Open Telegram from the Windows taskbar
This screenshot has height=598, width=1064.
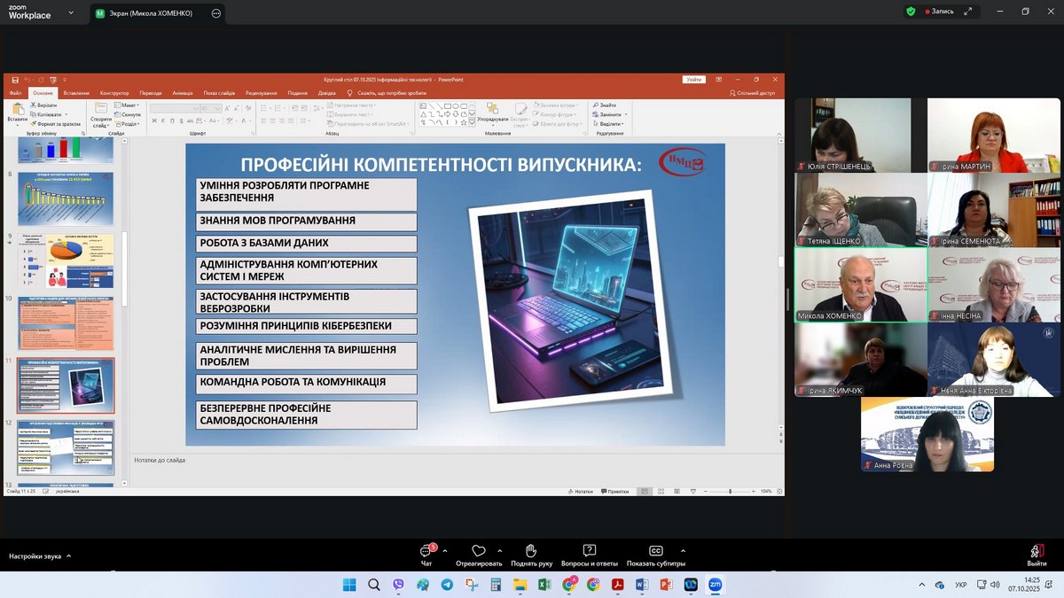click(x=447, y=585)
